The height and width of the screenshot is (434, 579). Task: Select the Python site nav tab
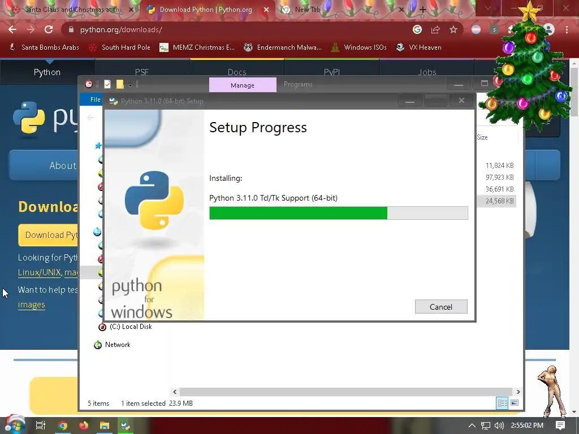(47, 72)
